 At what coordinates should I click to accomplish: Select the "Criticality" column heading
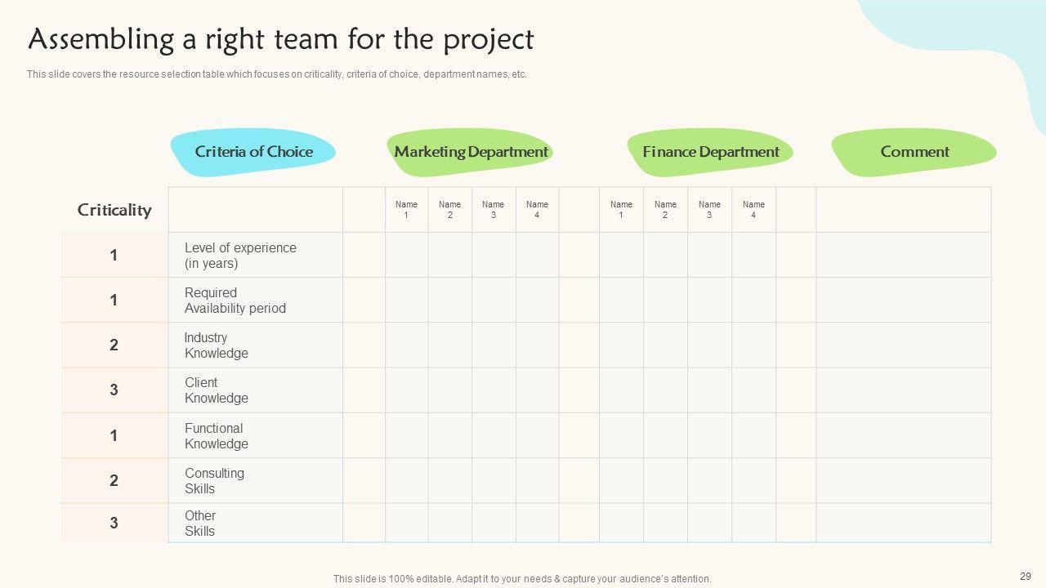coord(114,210)
